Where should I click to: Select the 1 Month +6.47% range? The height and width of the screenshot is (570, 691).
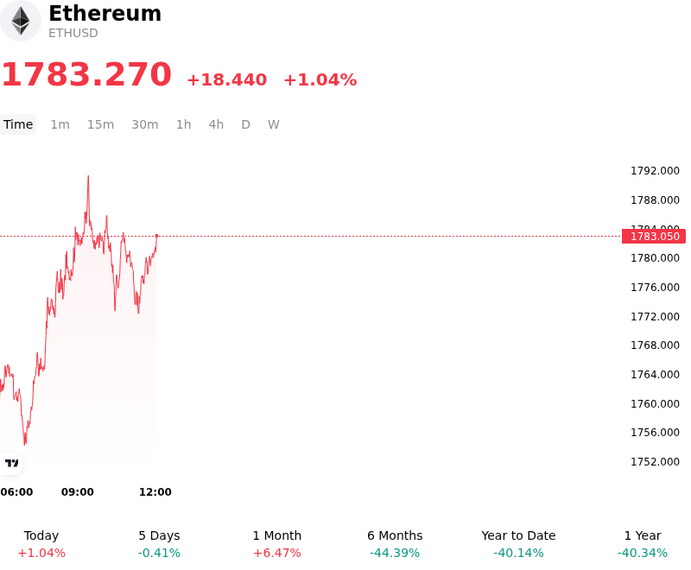277,544
